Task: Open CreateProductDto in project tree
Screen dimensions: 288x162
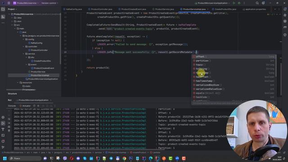Action: [x=41, y=61]
